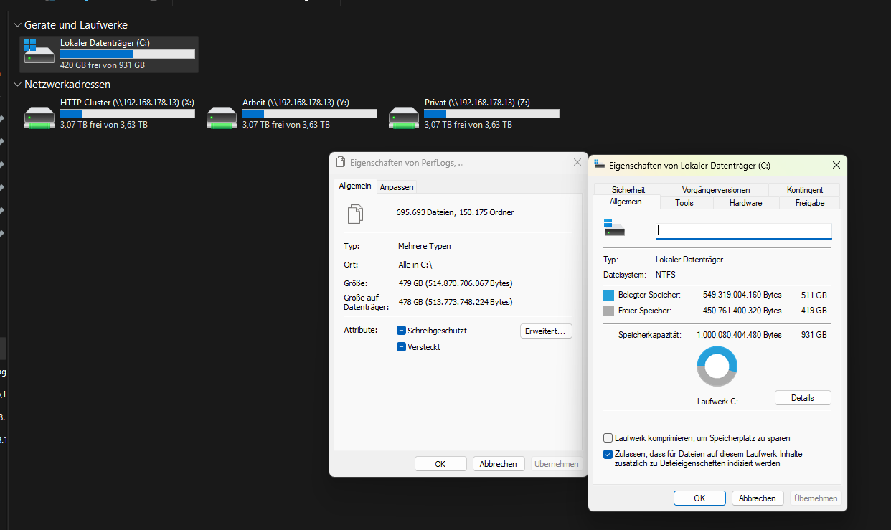Collapse the Geräte und Laufwerke group
This screenshot has height=530, width=891.
[17, 24]
